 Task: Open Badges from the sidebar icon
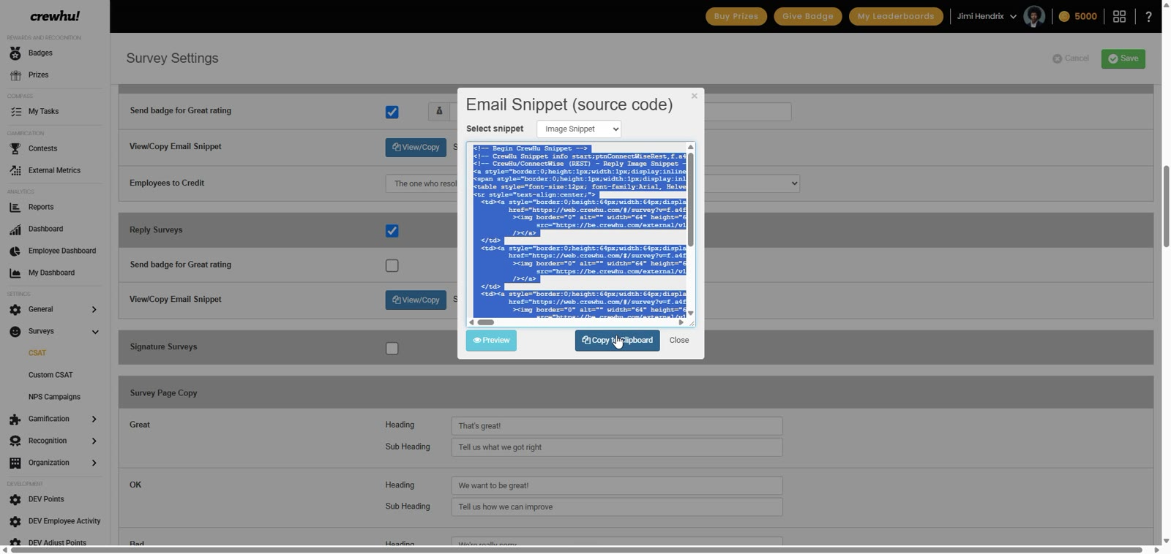15,53
